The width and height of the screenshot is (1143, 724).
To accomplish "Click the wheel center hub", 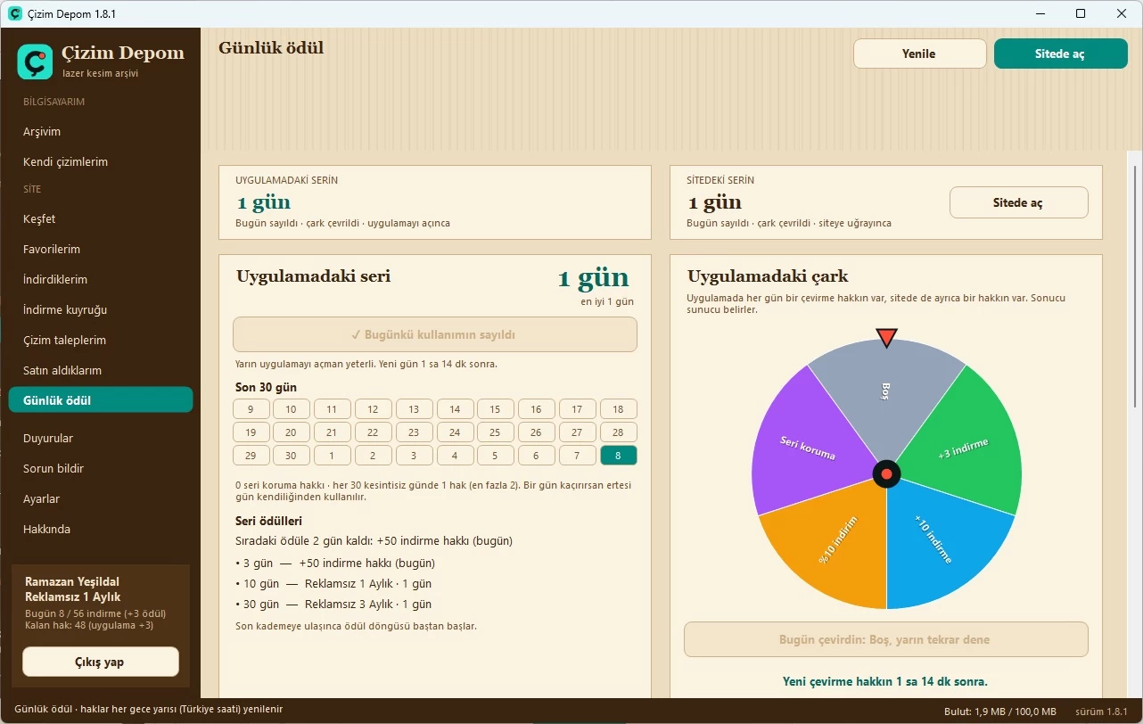I will pos(886,474).
